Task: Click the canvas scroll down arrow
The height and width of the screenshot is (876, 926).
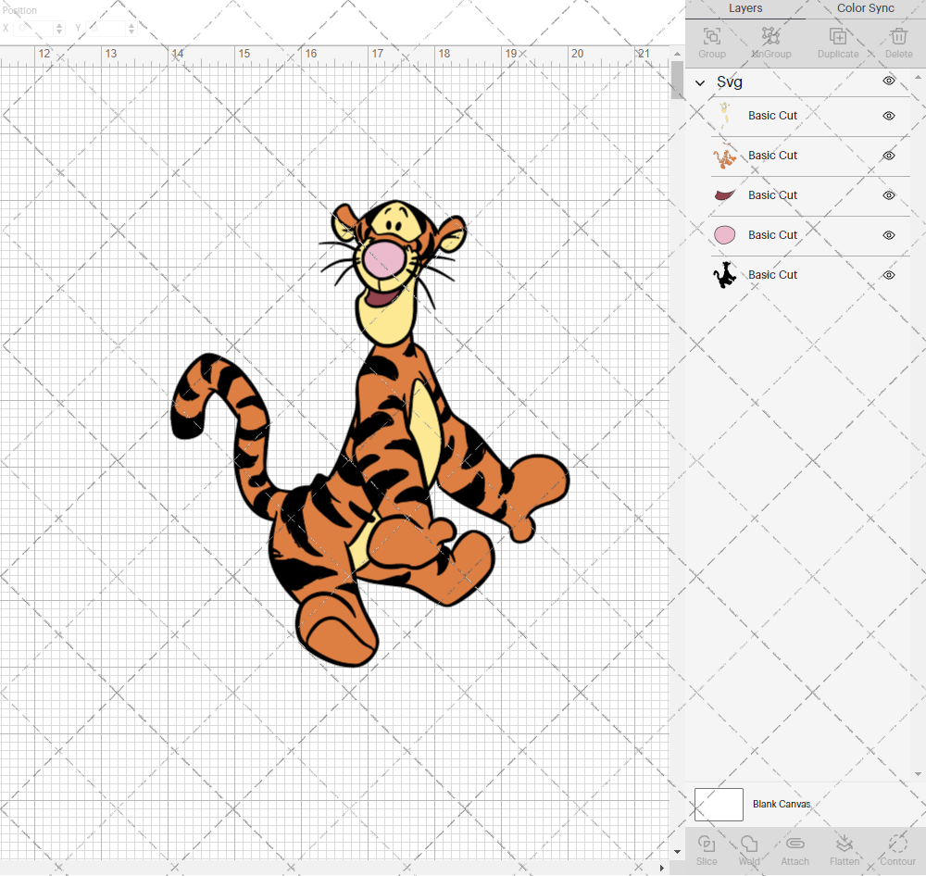Action: click(x=678, y=852)
